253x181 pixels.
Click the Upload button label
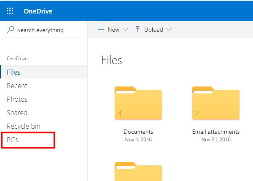(153, 30)
